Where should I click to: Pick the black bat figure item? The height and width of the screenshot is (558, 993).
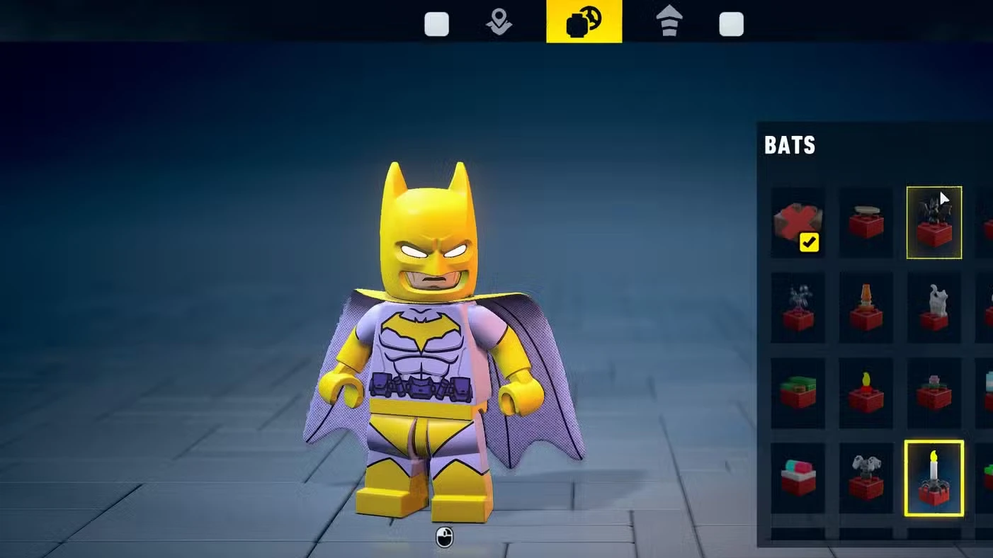(x=934, y=222)
